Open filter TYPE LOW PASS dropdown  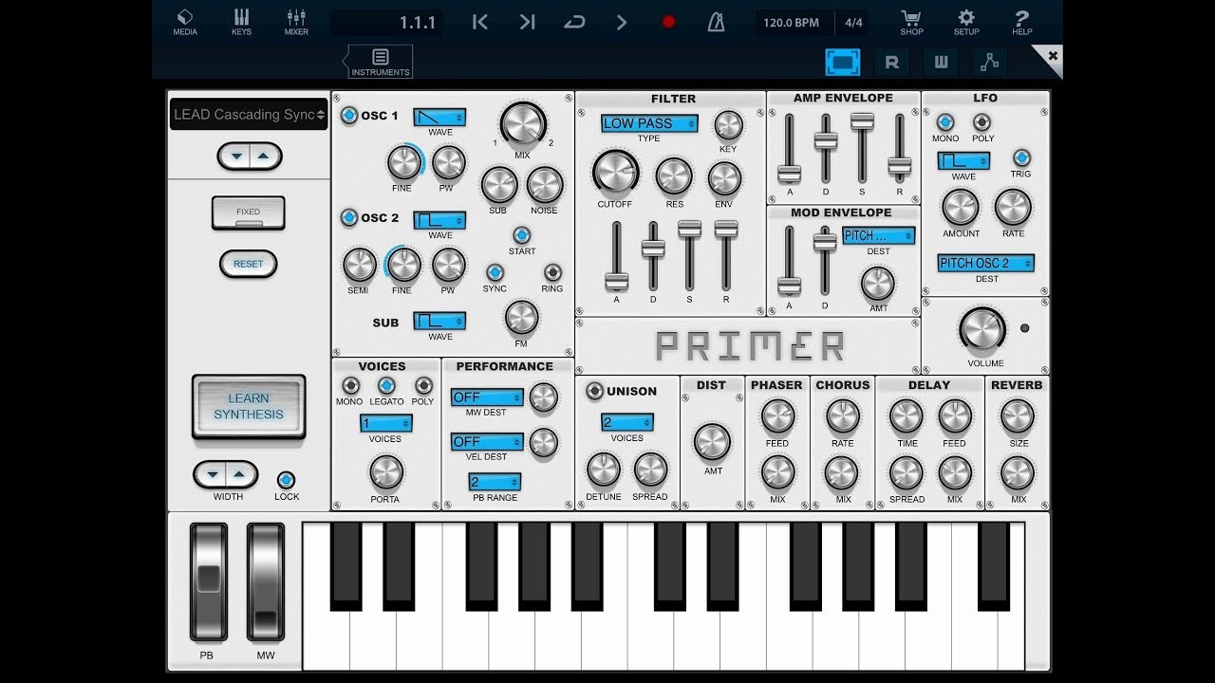[x=649, y=123]
